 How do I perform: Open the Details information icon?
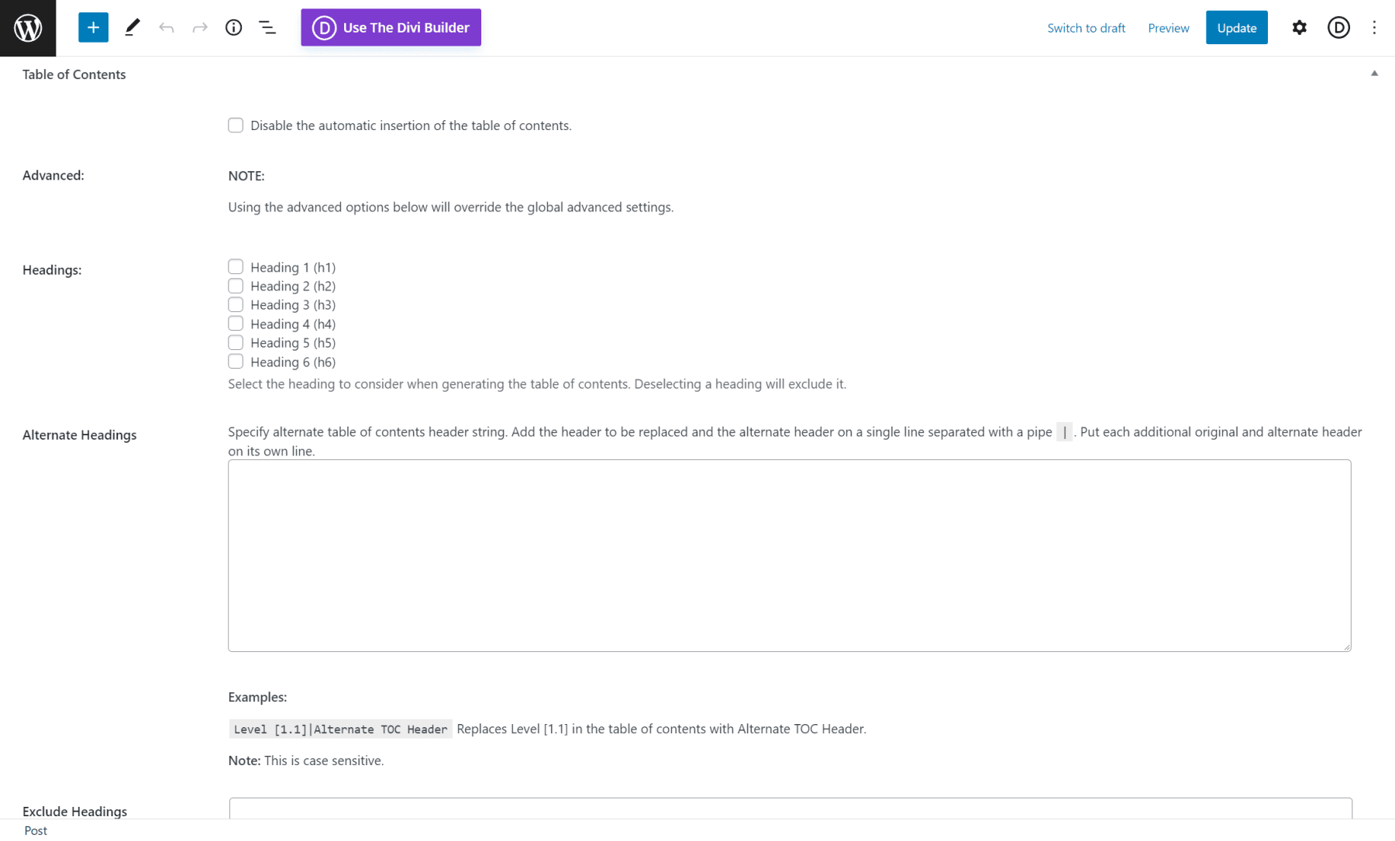[233, 27]
